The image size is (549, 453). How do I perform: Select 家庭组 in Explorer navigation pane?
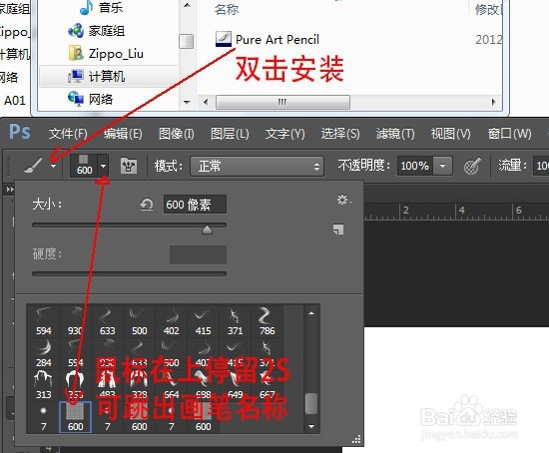click(97, 31)
